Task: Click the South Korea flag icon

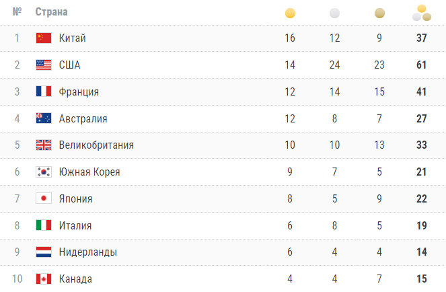Action: click(44, 172)
